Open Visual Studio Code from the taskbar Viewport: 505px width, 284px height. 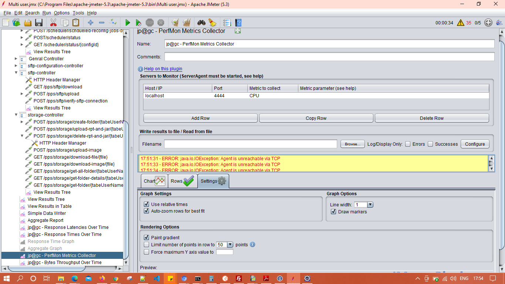coord(156,278)
